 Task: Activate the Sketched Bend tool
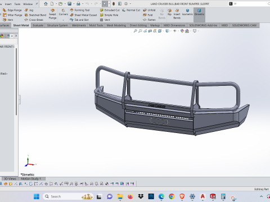pyautogui.click(x=35, y=15)
